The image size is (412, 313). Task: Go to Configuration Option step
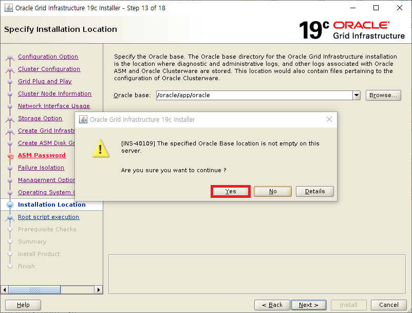(x=48, y=57)
